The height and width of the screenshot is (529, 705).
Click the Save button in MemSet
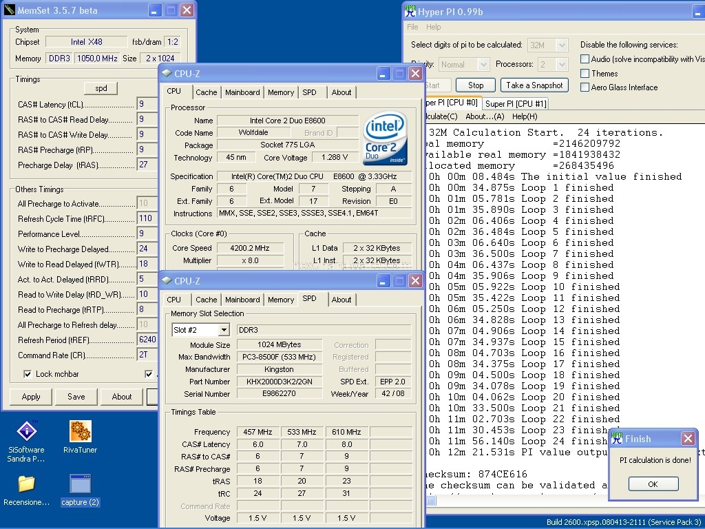click(76, 397)
